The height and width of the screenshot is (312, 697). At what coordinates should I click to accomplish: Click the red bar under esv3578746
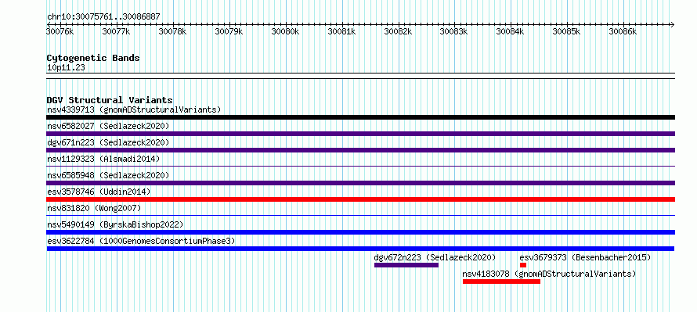(x=360, y=199)
